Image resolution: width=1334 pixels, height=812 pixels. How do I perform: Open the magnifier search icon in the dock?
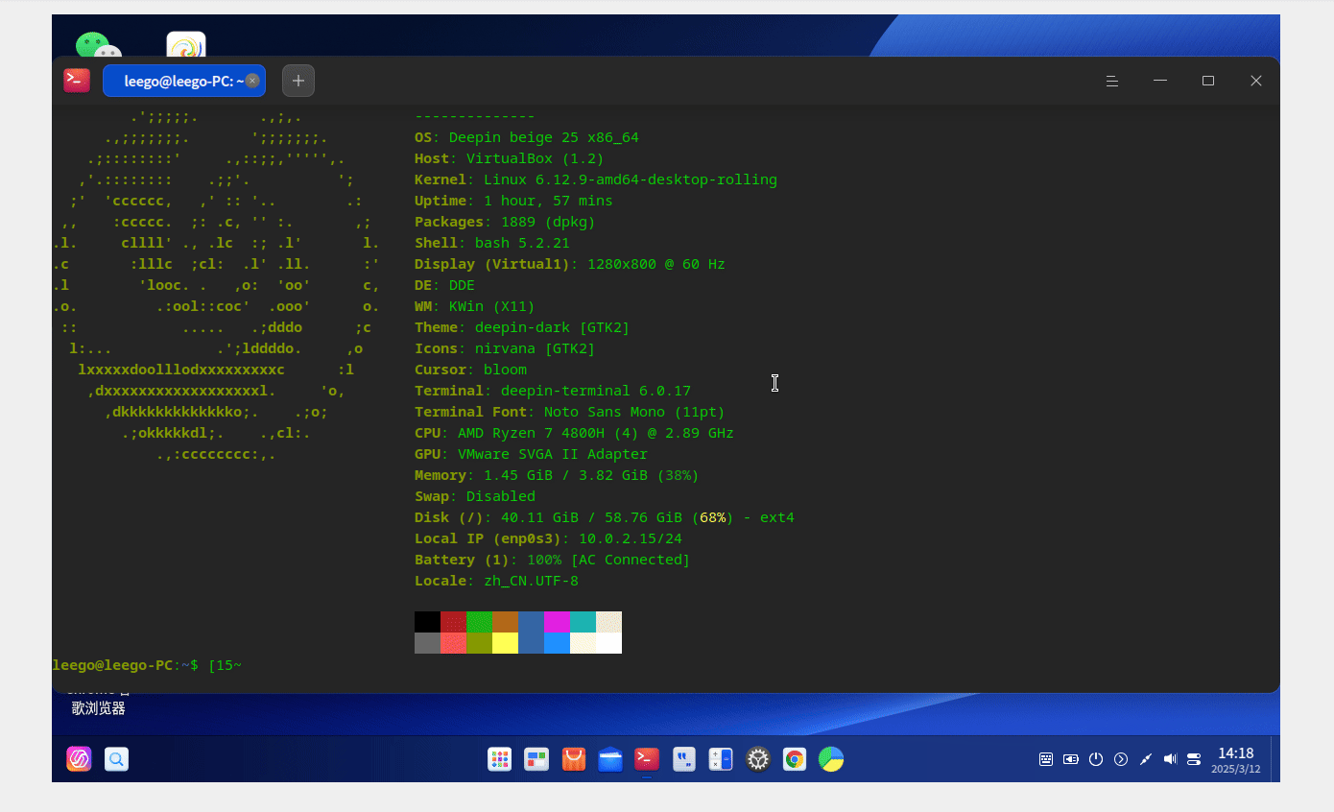tap(116, 759)
